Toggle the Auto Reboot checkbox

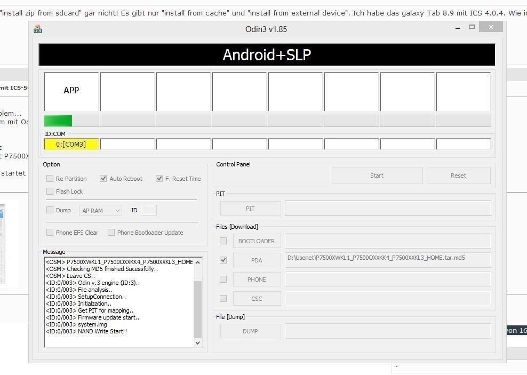[103, 178]
